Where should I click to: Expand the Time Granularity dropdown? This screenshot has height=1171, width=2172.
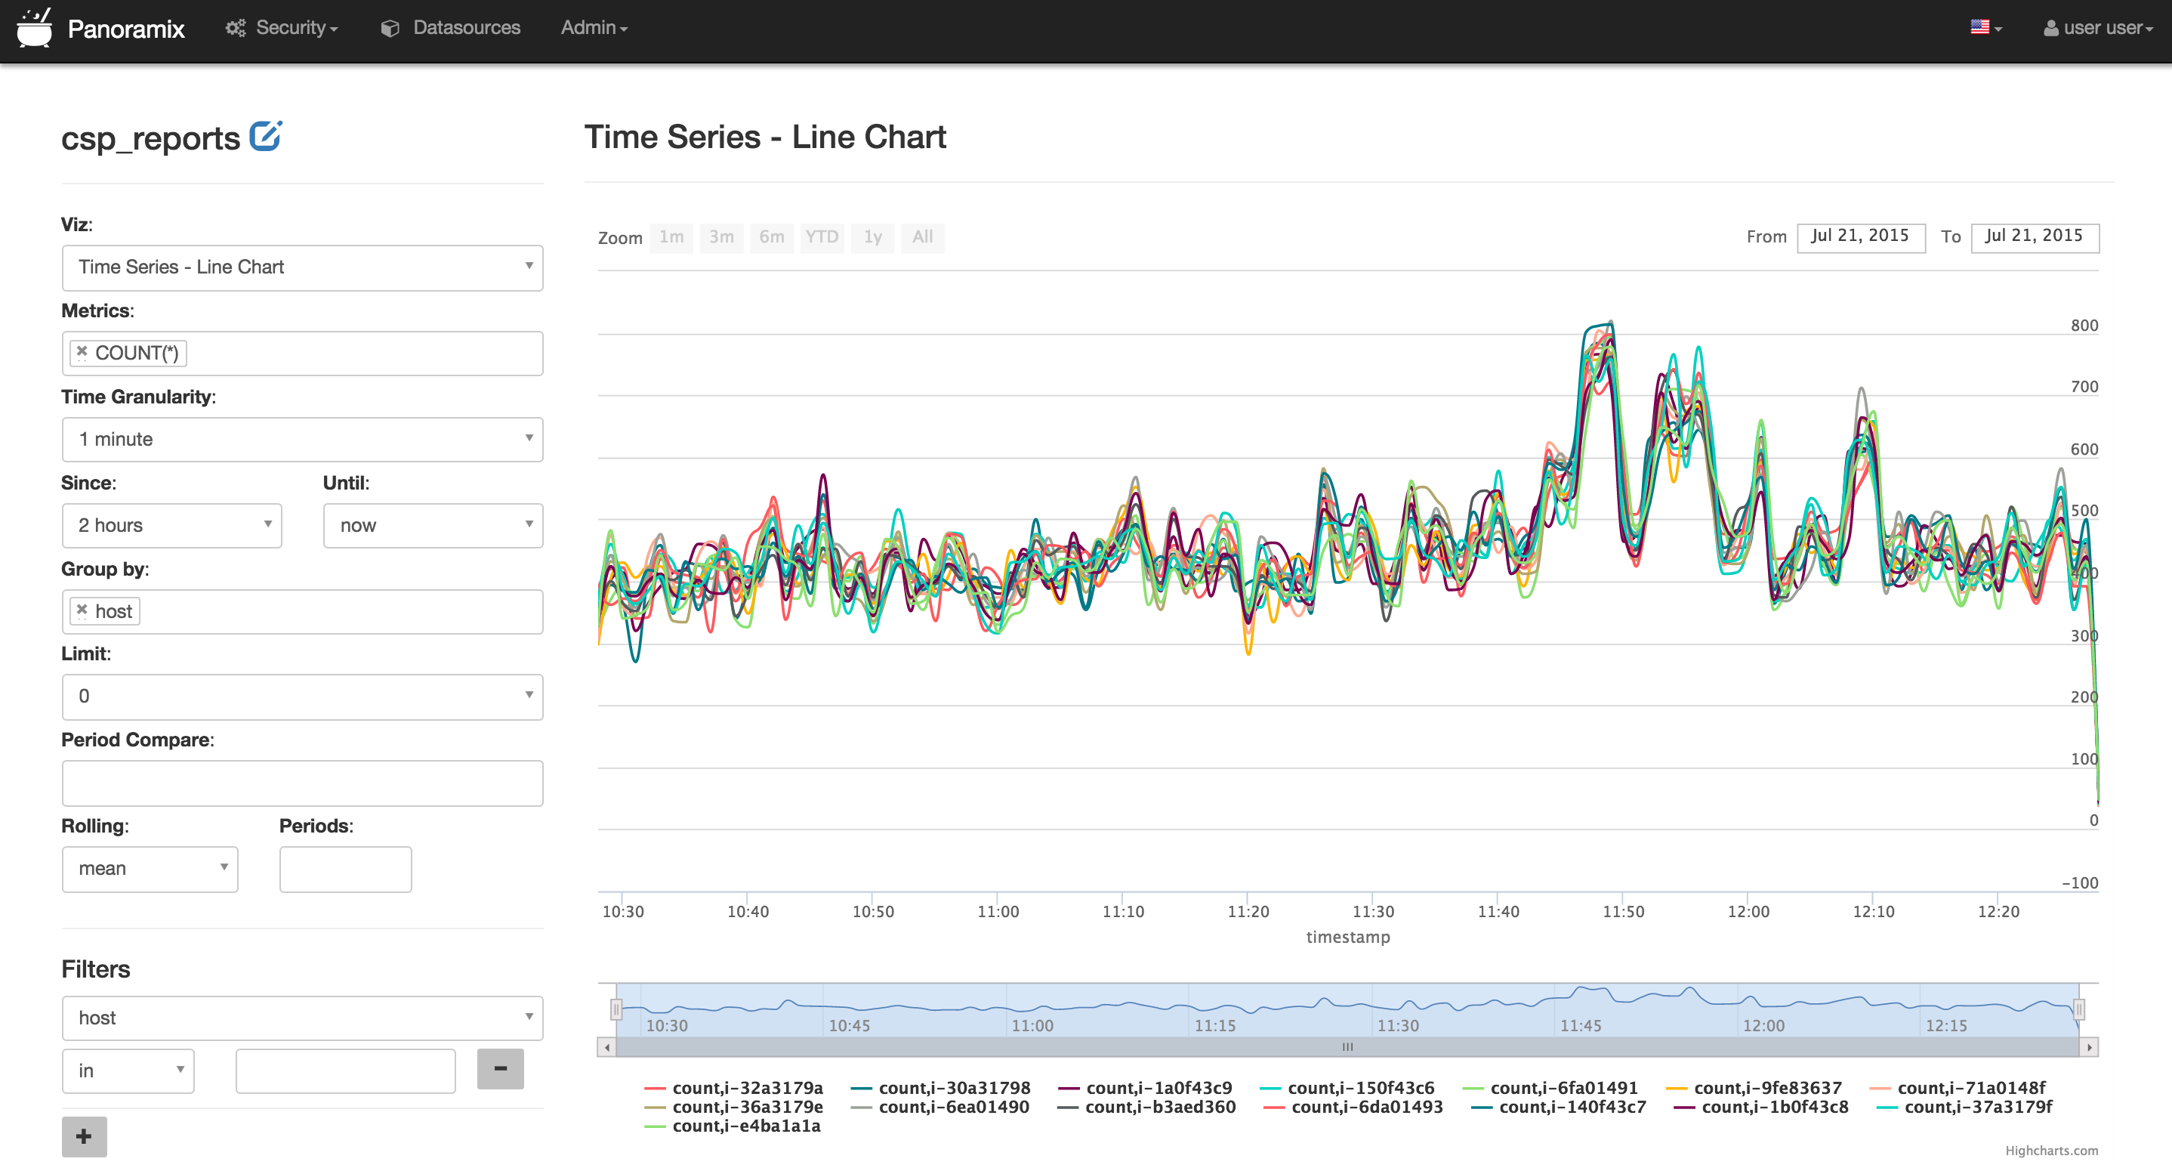click(302, 440)
